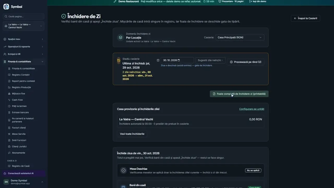Open the Sugestii zile neînchise dropdown
This screenshot has height=188, width=334.
210,60
